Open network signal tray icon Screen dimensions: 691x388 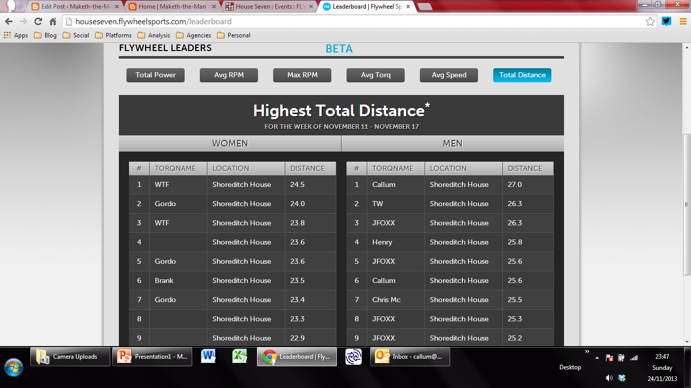[x=634, y=358]
